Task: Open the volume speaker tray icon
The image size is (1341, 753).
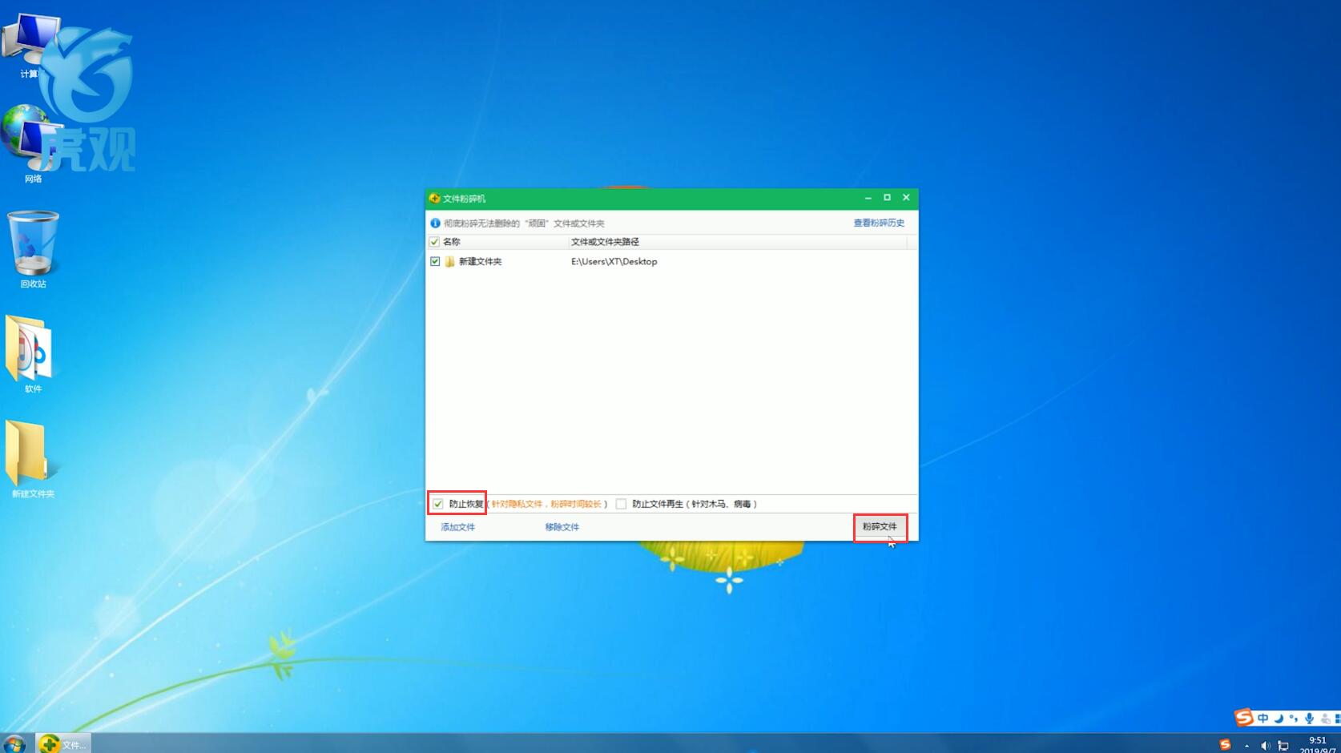Action: coord(1265,746)
